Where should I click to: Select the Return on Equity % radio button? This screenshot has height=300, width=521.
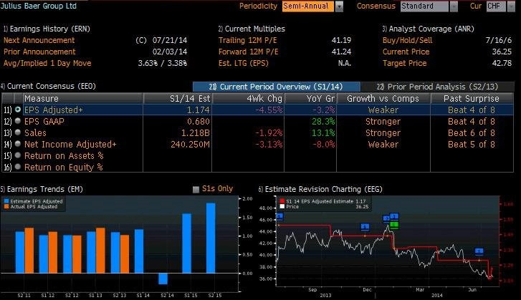pyautogui.click(x=18, y=167)
